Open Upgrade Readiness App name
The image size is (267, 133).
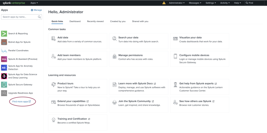(21, 93)
